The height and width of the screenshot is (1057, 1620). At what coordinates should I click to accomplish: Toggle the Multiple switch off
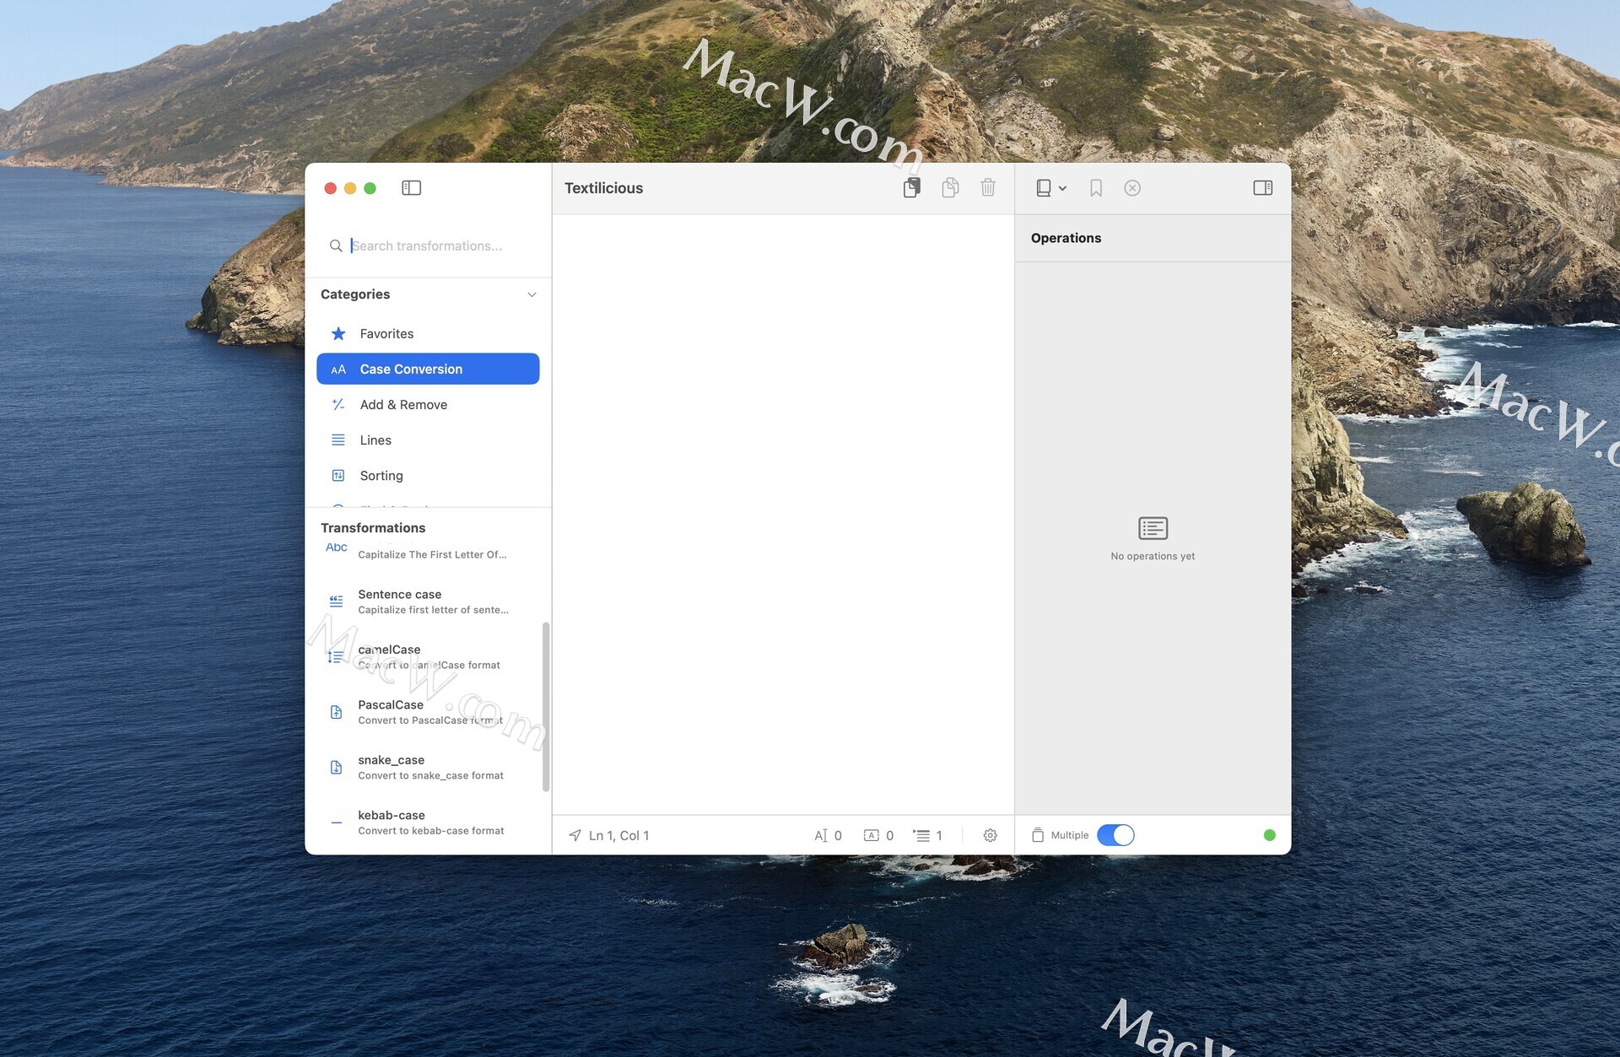(1115, 835)
